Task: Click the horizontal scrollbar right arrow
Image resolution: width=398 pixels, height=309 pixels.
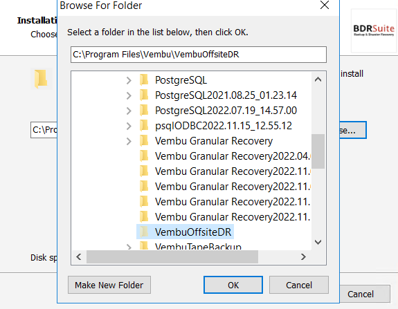Action: coord(303,256)
